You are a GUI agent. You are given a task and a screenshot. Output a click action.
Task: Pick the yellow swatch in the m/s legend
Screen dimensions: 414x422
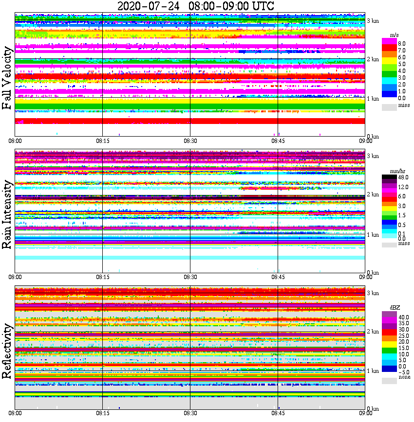[389, 62]
